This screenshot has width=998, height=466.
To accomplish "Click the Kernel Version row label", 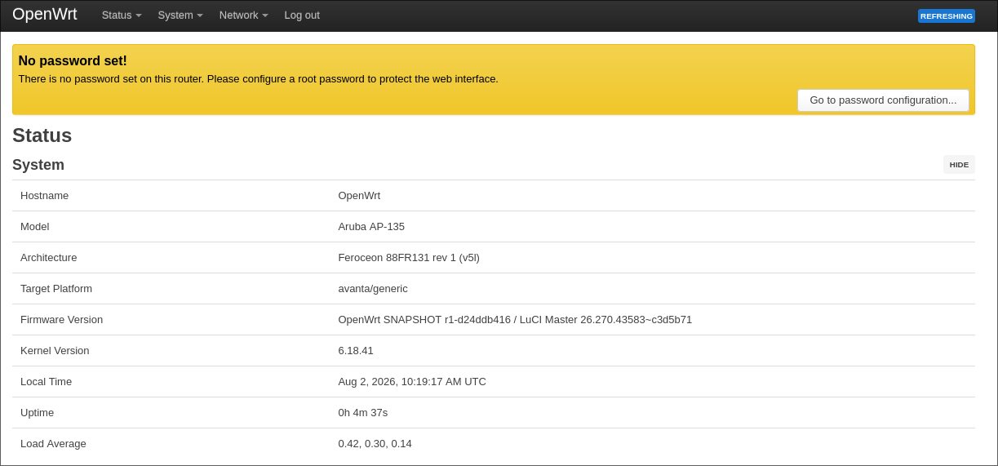I will [x=55, y=351].
